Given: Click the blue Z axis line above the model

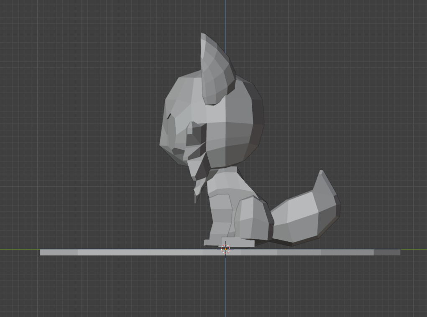Looking at the screenshot, I should pyautogui.click(x=225, y=17).
